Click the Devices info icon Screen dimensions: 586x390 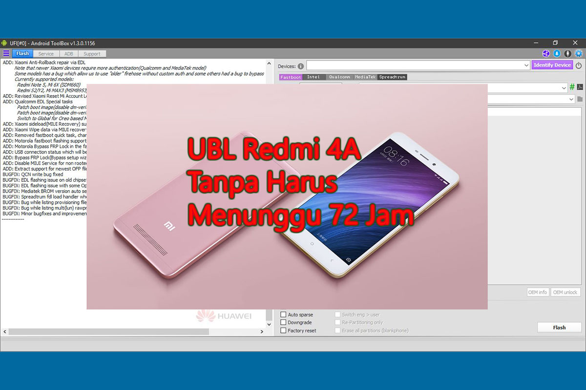[x=300, y=66]
